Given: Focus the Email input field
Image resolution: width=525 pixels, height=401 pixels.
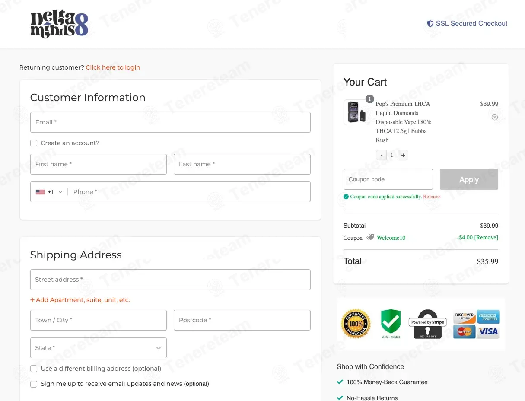Looking at the screenshot, I should tap(170, 122).
